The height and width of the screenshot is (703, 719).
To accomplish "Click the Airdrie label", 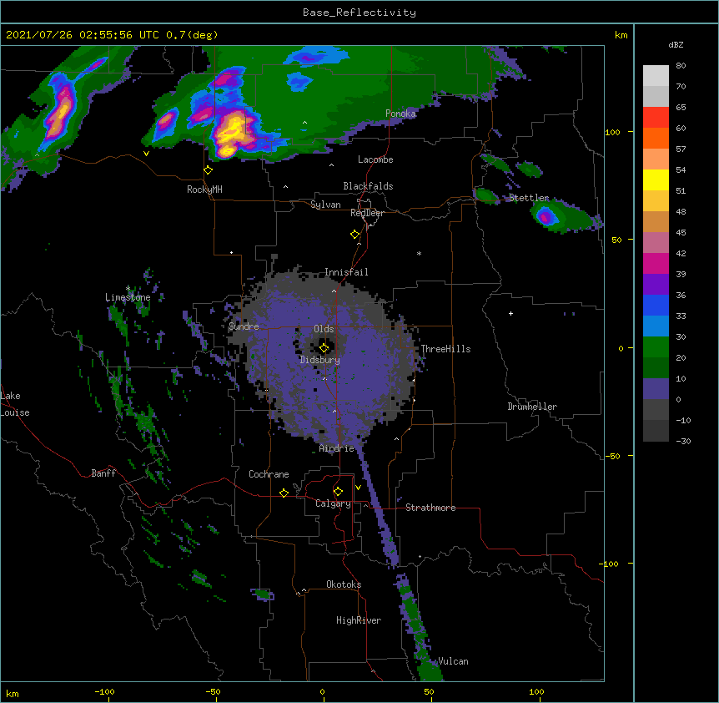I will (337, 448).
